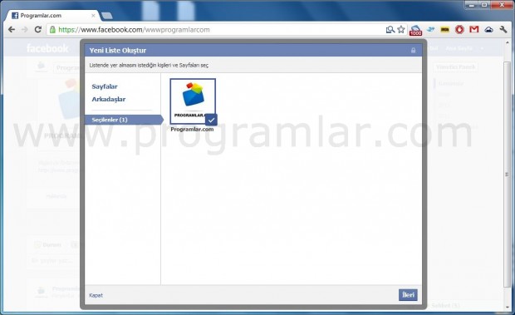Open a new tab with the new tab button
Screen dimensions: 515x315
107,16
